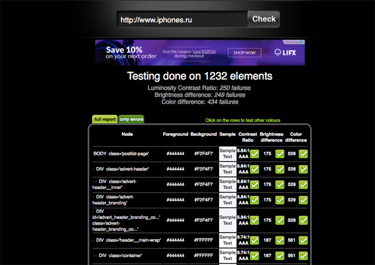Click the Foreground column header
Image resolution: width=375 pixels, height=265 pixels.
click(176, 134)
